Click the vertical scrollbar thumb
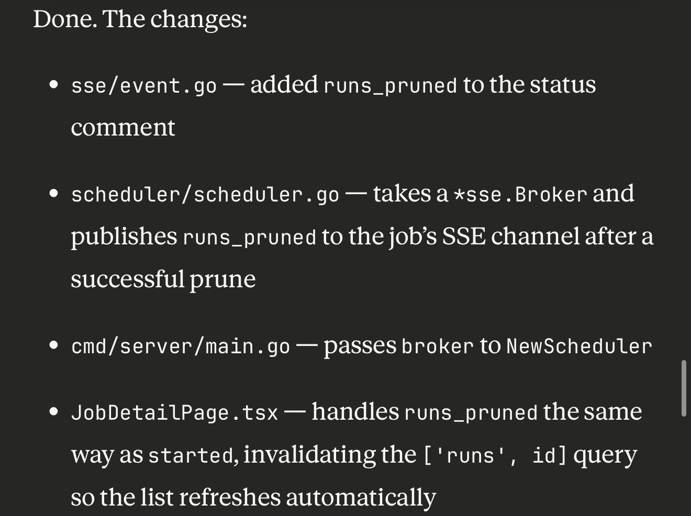Screen dimensions: 691x516 (683, 388)
